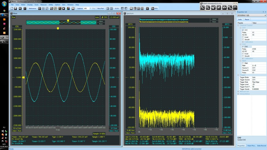Click the V voltmeter toolbar icon

click(x=147, y=9)
